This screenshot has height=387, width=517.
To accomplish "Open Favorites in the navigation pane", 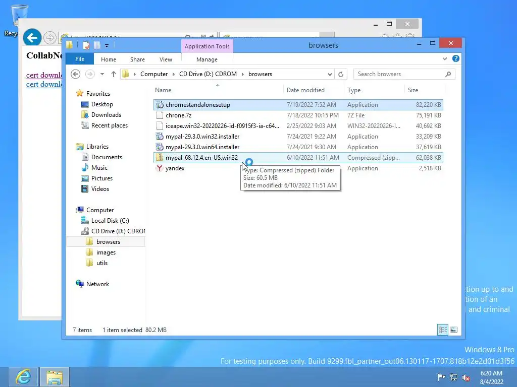I will click(x=98, y=93).
